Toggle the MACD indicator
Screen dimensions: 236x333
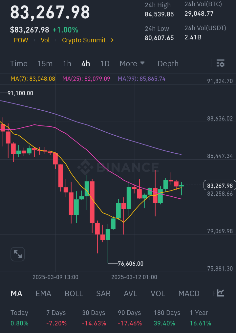tap(189, 293)
